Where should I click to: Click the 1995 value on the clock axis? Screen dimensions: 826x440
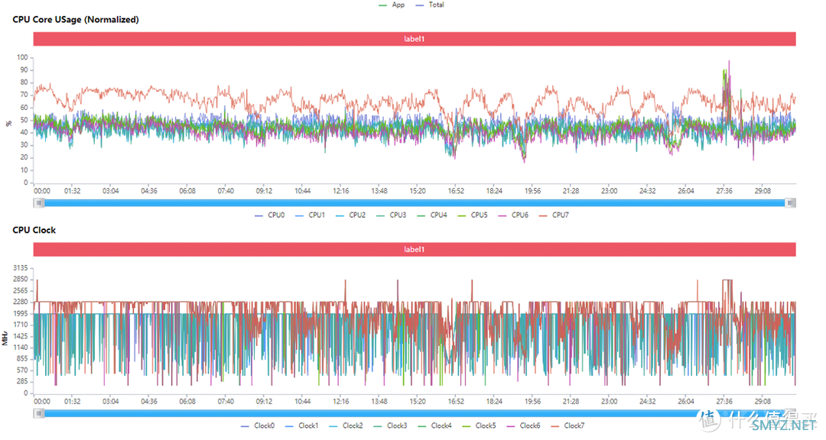(x=21, y=314)
